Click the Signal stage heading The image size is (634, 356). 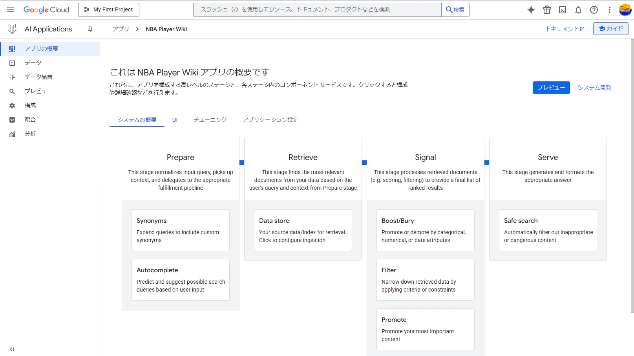click(x=426, y=157)
